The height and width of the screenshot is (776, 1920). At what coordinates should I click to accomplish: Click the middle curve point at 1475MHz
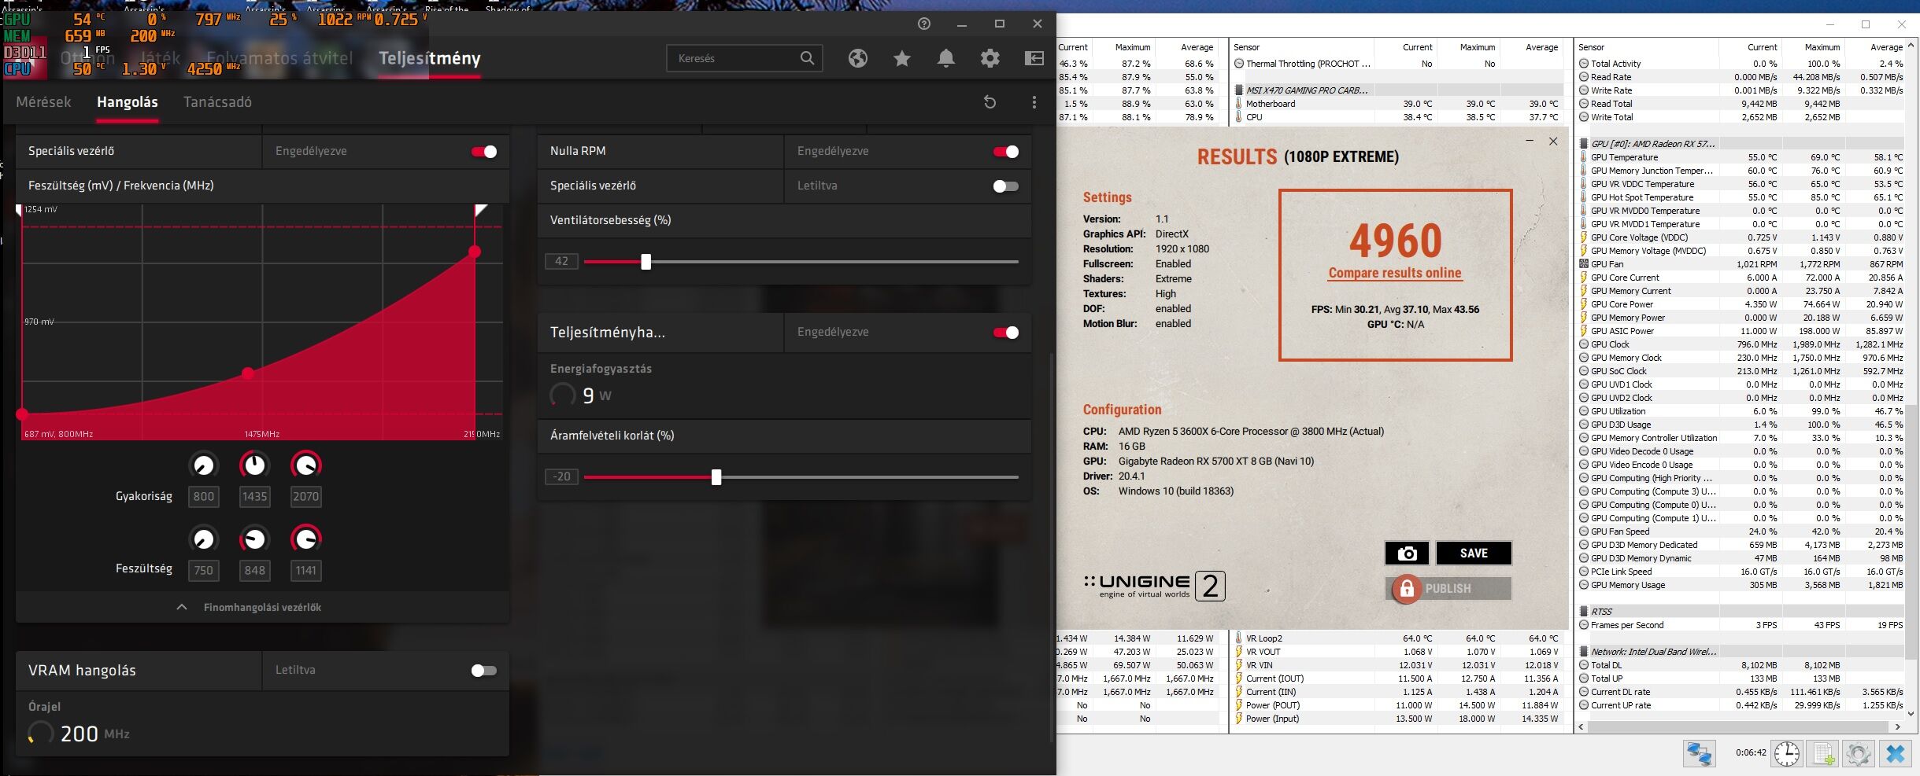(248, 373)
